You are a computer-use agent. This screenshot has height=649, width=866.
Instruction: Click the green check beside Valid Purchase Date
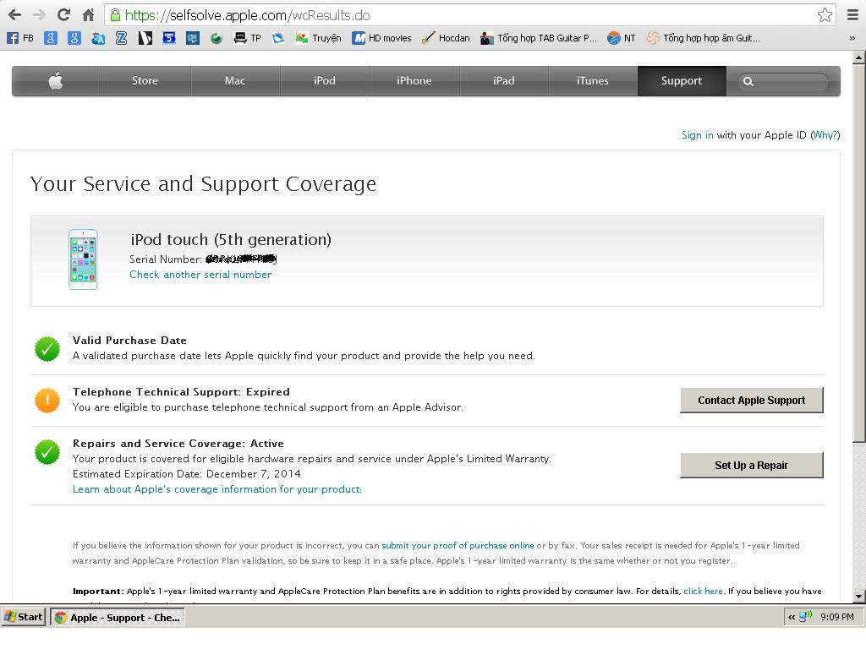(47, 349)
